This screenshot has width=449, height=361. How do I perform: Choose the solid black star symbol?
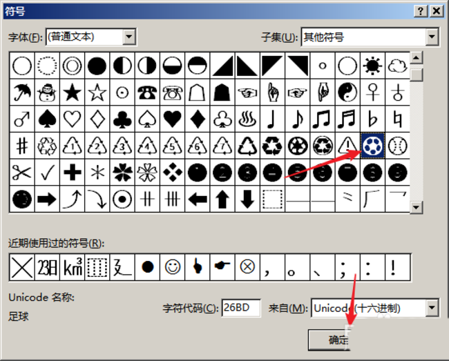[x=72, y=92]
